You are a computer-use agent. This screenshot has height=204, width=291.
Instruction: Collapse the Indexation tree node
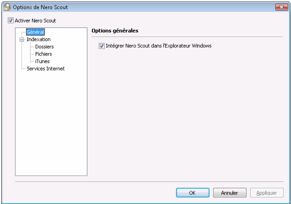(22, 40)
